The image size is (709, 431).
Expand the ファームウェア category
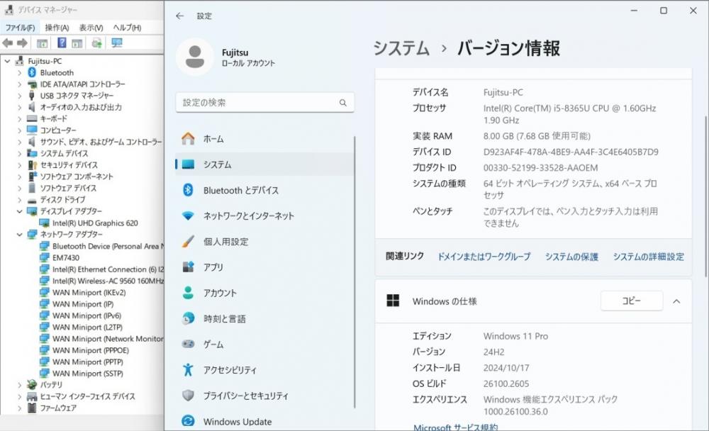coord(19,408)
